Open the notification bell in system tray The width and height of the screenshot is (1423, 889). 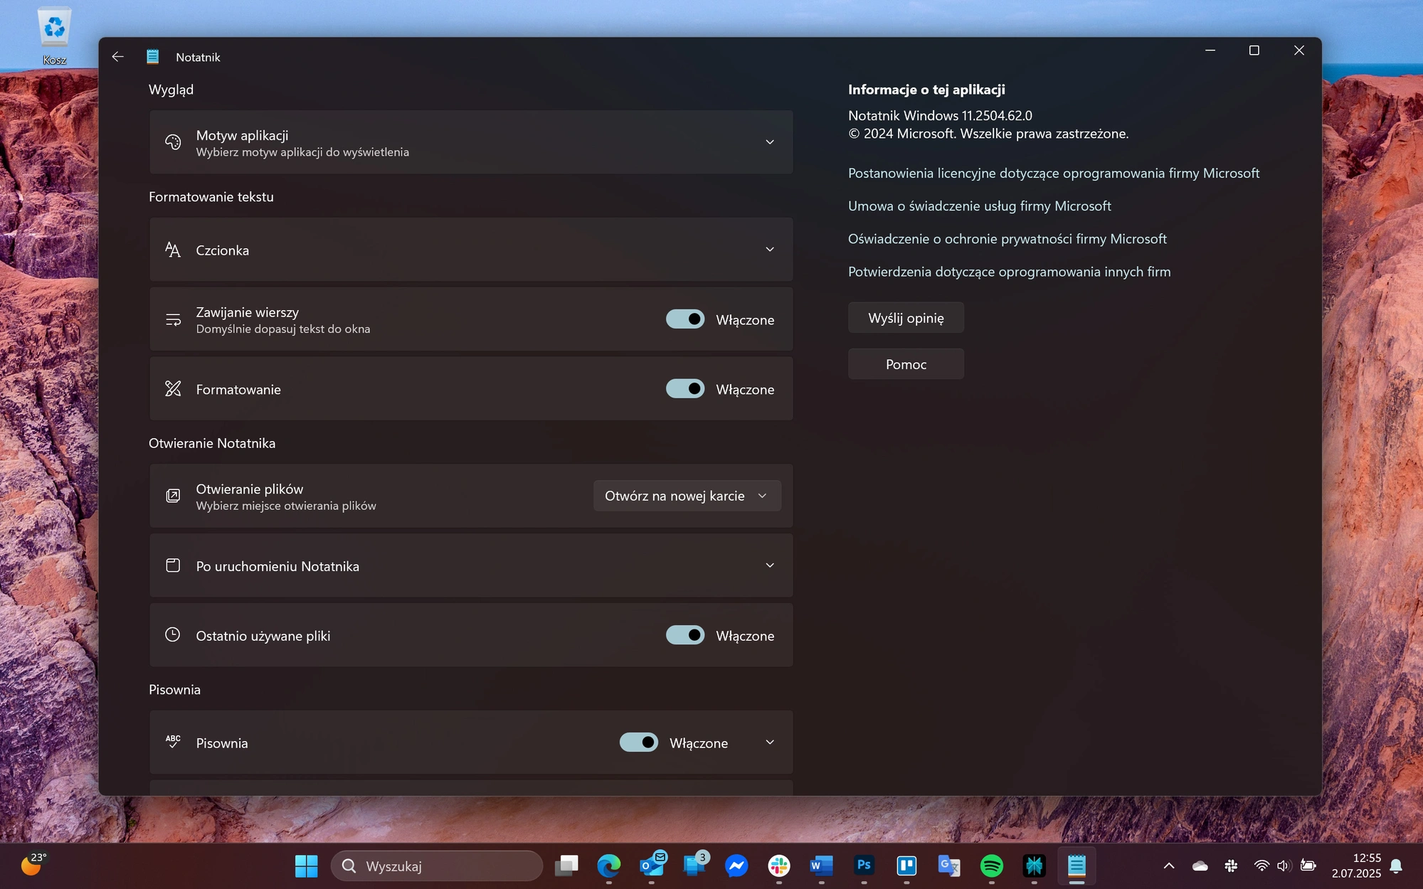pos(1396,866)
